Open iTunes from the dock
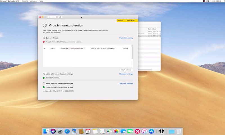 coord(144,131)
